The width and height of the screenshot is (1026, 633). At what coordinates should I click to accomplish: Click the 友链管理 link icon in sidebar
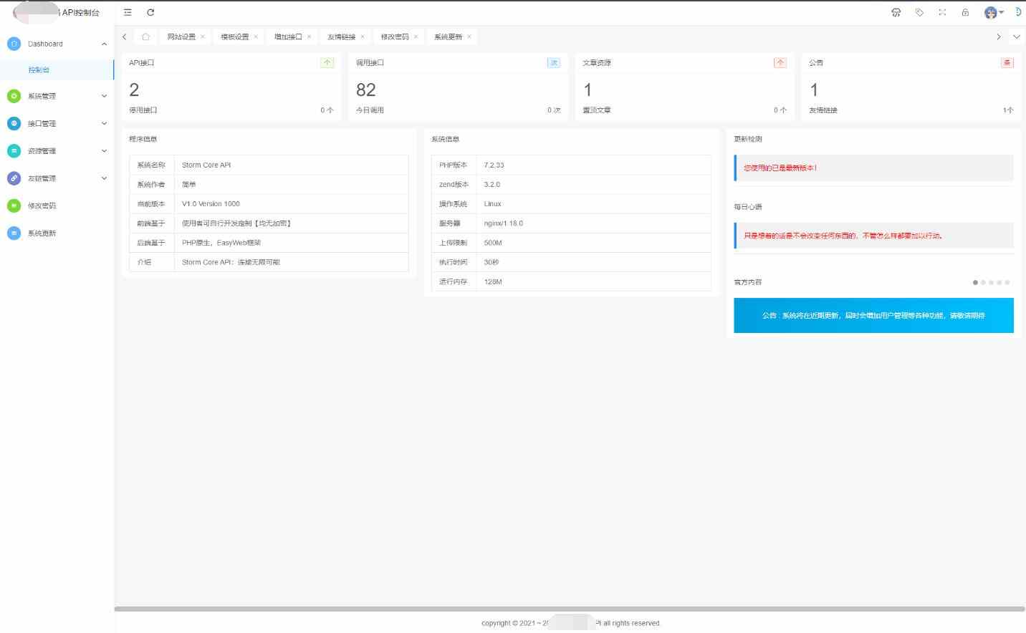(14, 178)
